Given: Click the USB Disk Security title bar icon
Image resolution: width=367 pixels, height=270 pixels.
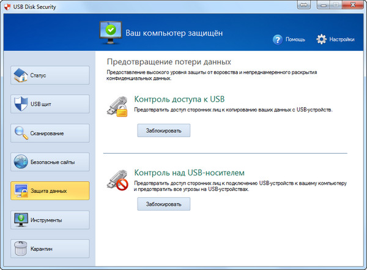Looking at the screenshot, I should pos(7,7).
